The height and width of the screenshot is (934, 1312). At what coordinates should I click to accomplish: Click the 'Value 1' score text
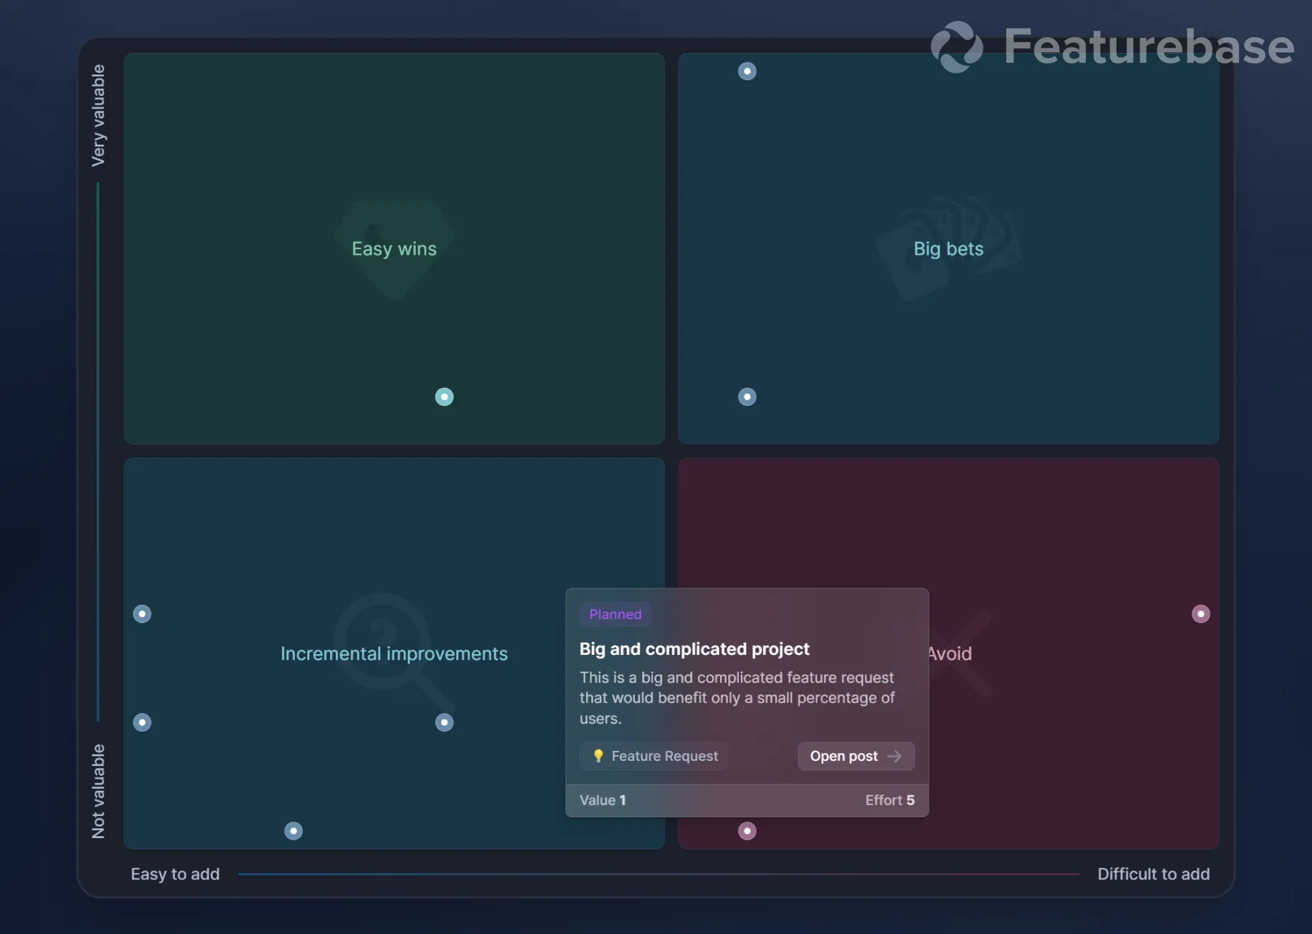pos(603,799)
